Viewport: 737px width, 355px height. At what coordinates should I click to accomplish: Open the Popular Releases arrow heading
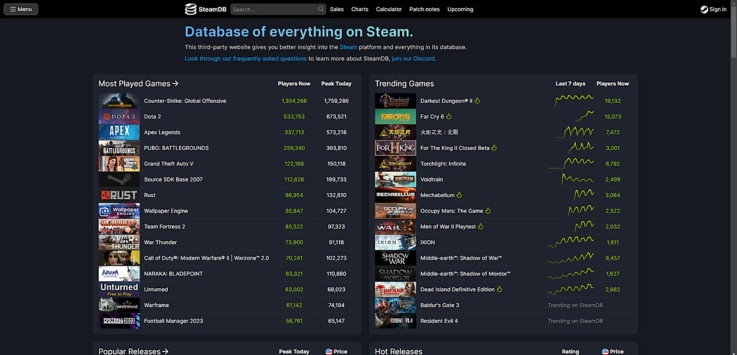(133, 351)
